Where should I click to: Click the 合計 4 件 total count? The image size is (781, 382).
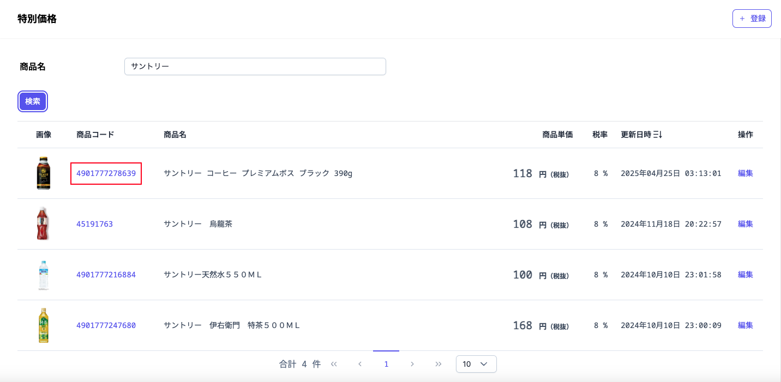(x=300, y=364)
